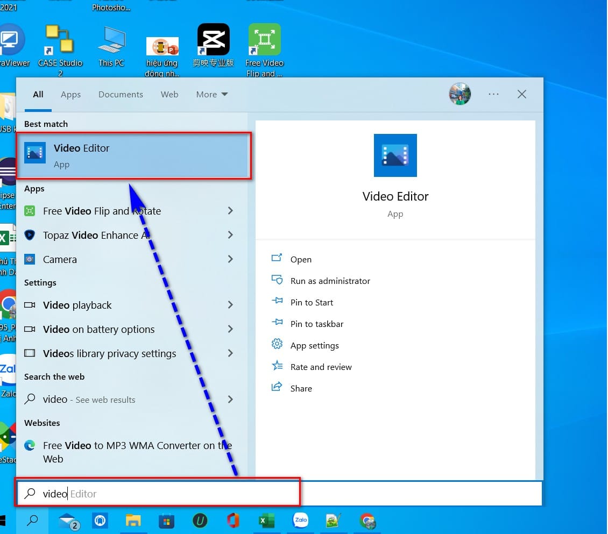Switch to the All search tab
The width and height of the screenshot is (608, 534).
[x=38, y=95]
